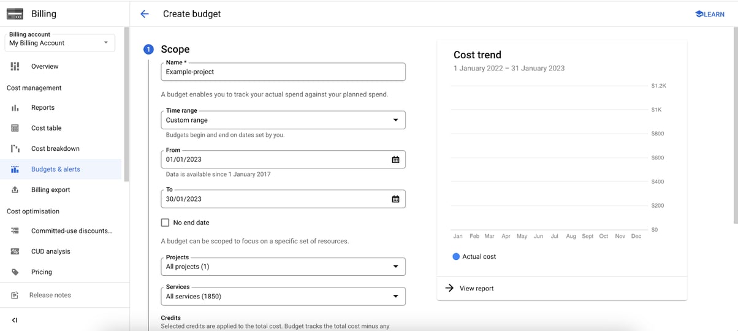Collapse the sidebar navigation menu
738x331 pixels.
[15, 320]
